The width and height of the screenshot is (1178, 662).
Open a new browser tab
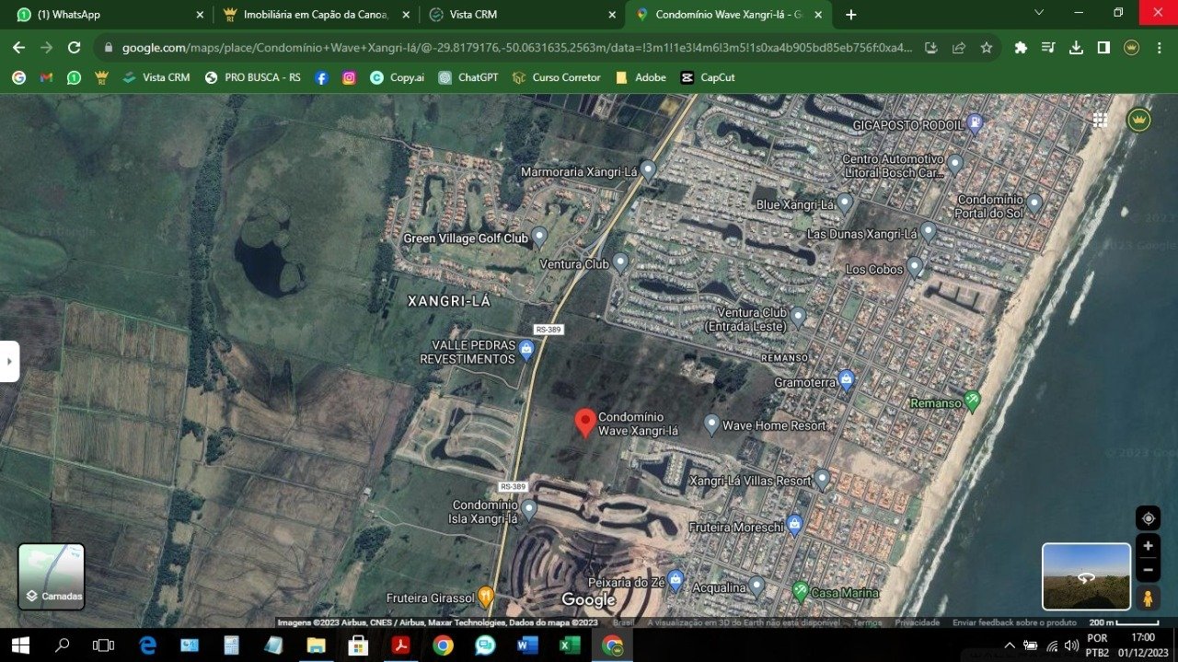tap(851, 15)
